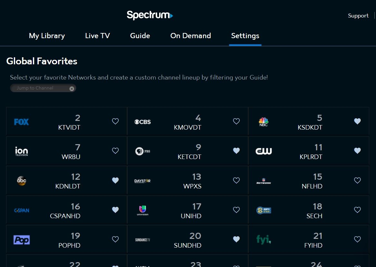Switch to the Guide tab
Viewport: 376px width, 267px height.
click(x=140, y=36)
